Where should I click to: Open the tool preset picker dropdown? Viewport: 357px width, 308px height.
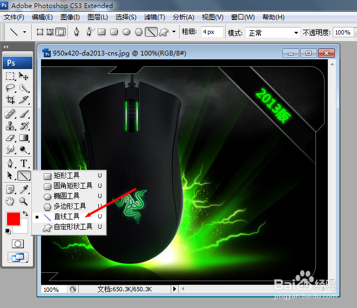[25, 32]
